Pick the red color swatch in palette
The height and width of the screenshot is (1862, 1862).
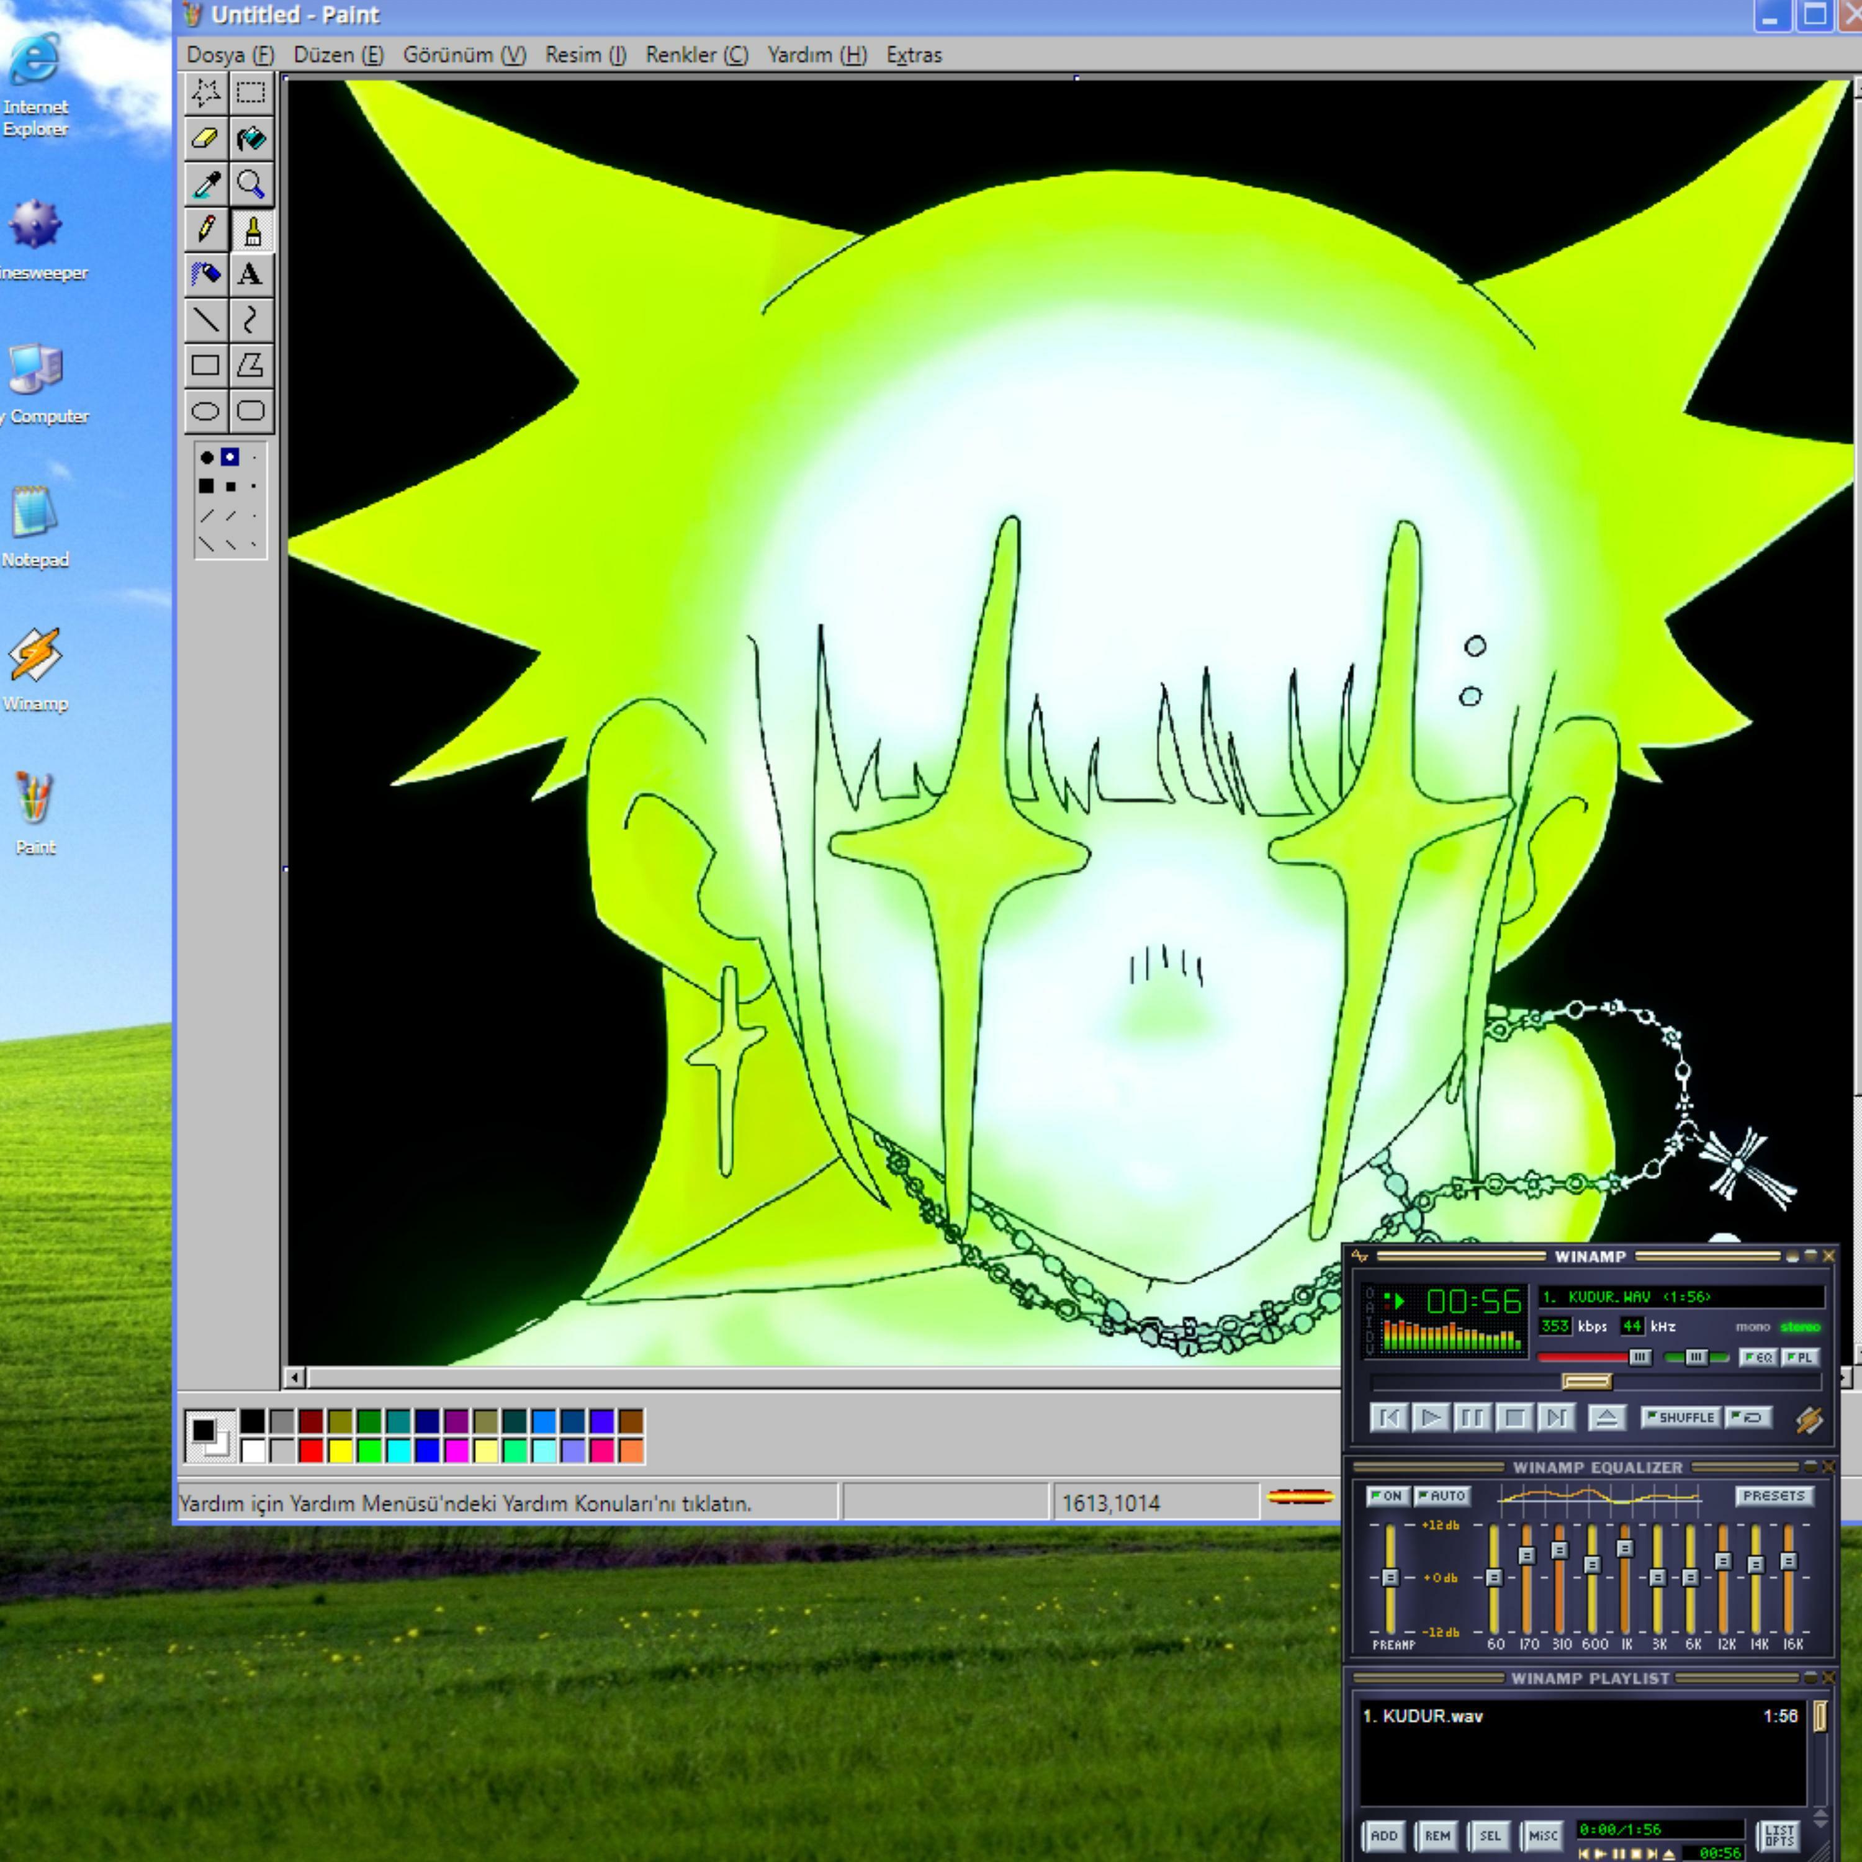(310, 1450)
